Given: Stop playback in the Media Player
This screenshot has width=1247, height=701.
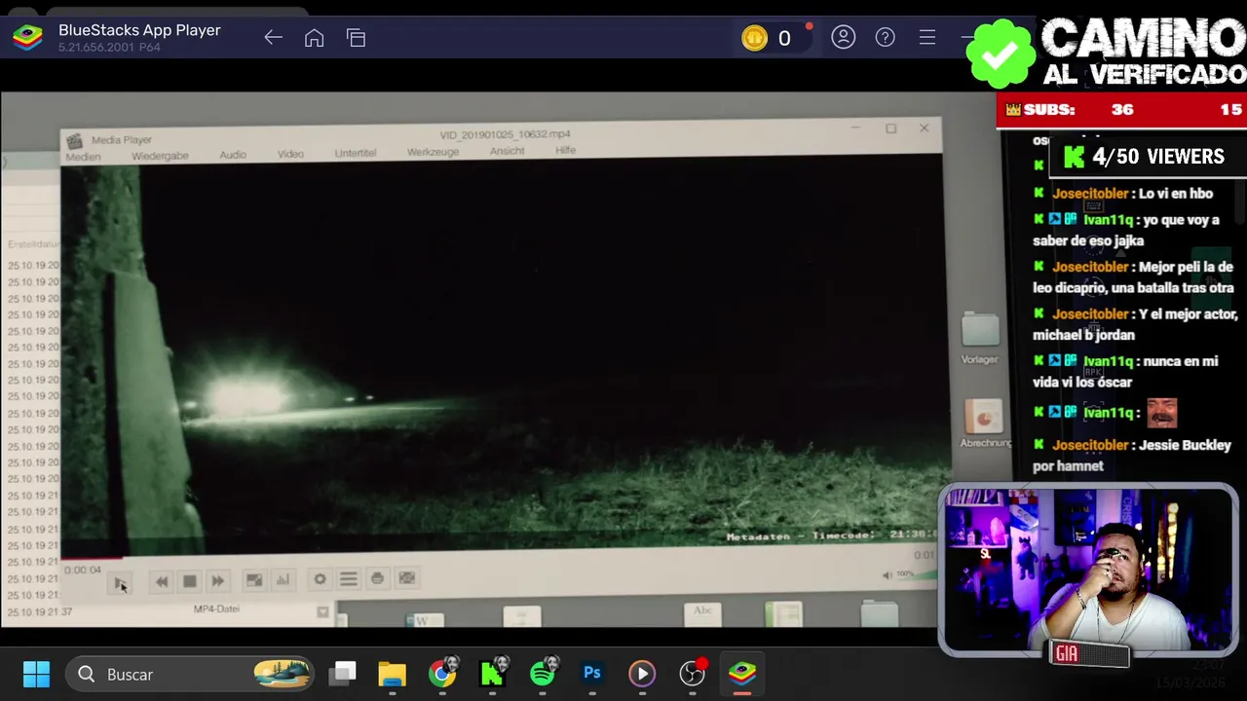Looking at the screenshot, I should [190, 581].
